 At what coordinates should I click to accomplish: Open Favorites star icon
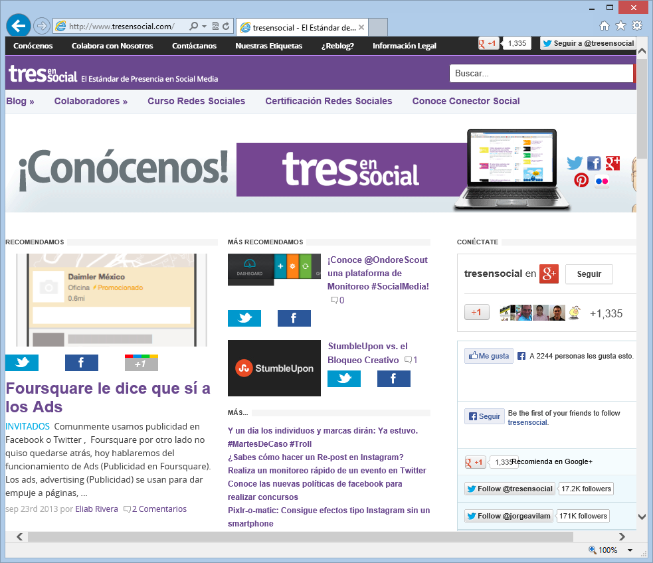click(620, 26)
